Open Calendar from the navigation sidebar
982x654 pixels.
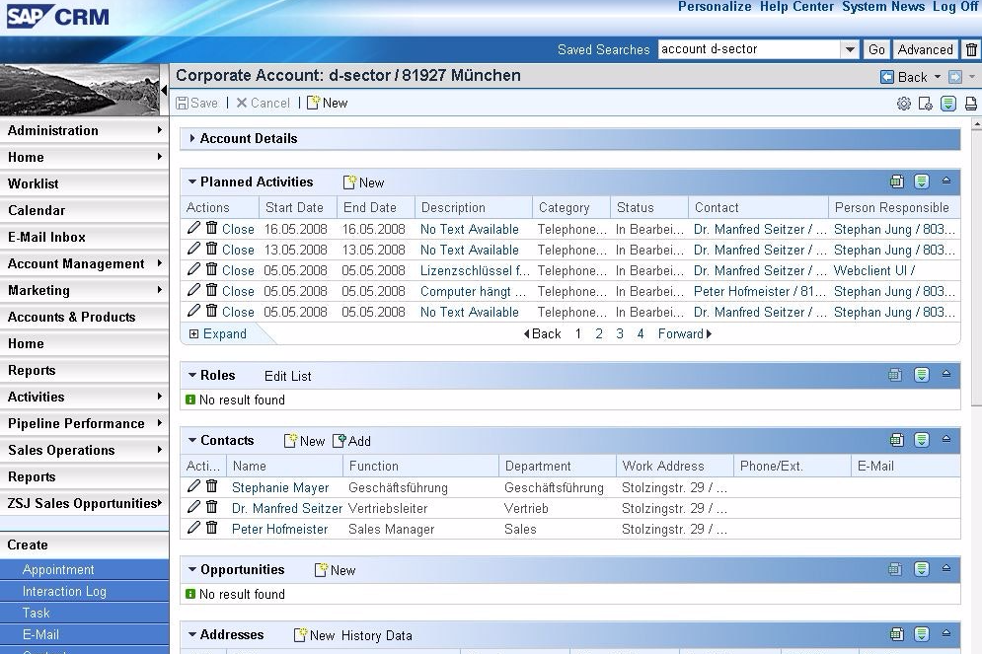click(x=37, y=210)
